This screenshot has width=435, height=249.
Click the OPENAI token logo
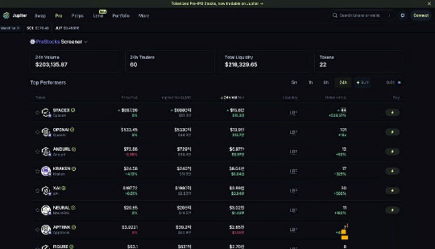click(46, 132)
